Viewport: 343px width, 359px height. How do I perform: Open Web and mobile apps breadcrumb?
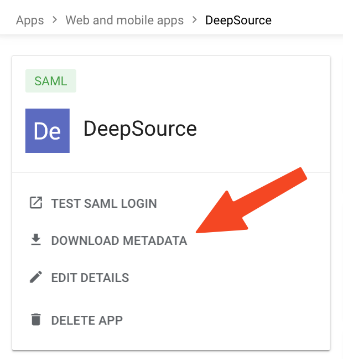[x=124, y=21]
